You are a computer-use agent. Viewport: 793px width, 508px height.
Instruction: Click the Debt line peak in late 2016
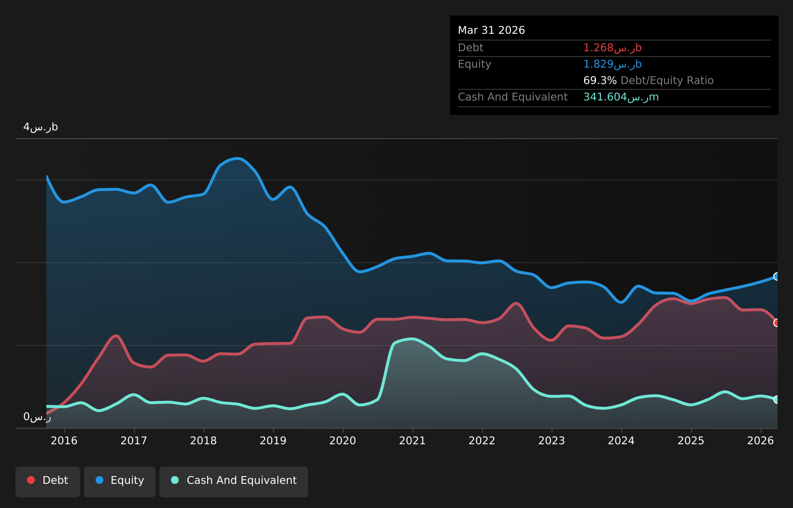pos(115,335)
